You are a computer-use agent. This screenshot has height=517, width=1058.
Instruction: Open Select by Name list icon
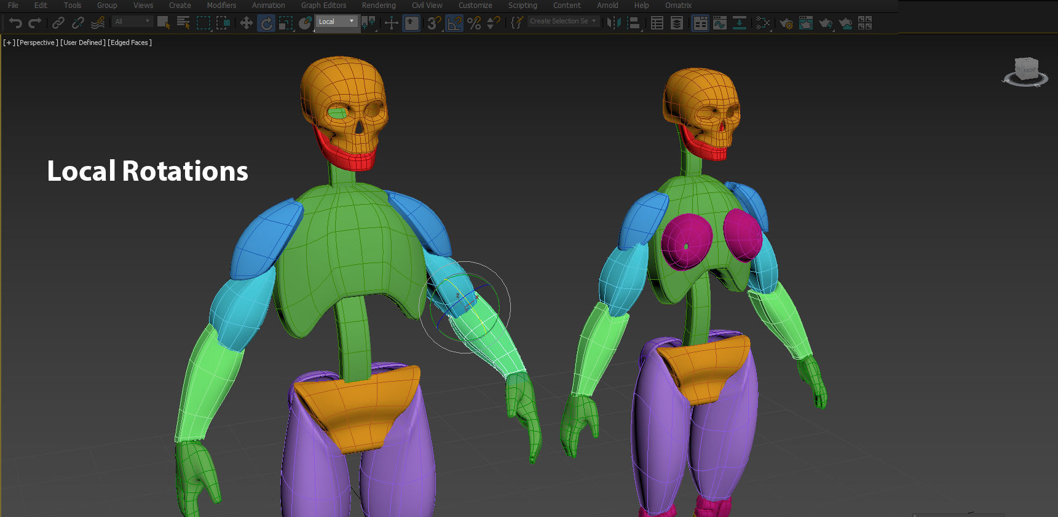coord(183,23)
